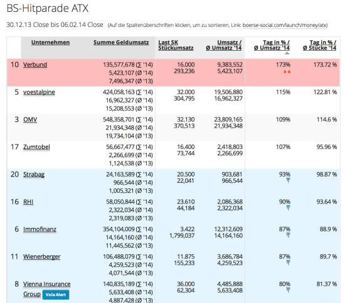
Task: Click the 114.6 % value
Action: [x=327, y=120]
